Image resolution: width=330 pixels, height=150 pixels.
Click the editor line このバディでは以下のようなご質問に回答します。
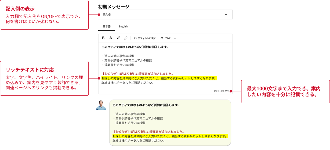coord(135,47)
